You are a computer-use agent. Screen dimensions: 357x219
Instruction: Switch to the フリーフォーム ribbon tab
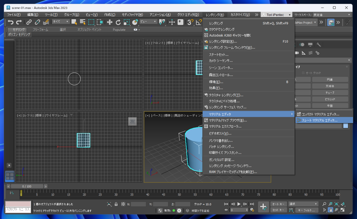[x=41, y=30]
